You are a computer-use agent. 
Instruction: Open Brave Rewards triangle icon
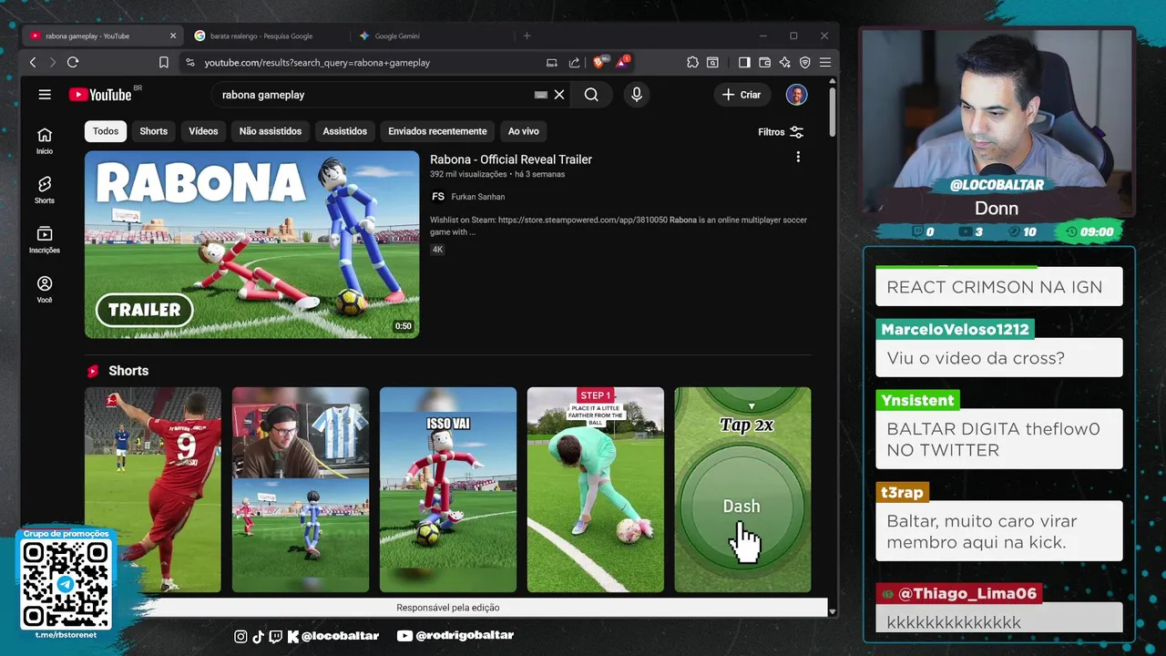pos(623,62)
